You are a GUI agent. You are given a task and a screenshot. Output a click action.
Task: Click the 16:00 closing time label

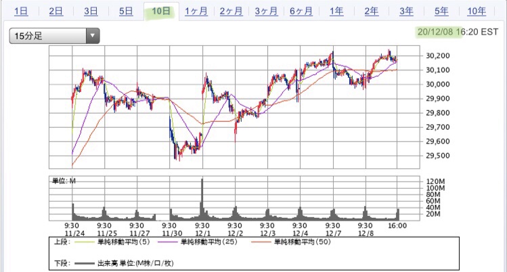point(397,225)
